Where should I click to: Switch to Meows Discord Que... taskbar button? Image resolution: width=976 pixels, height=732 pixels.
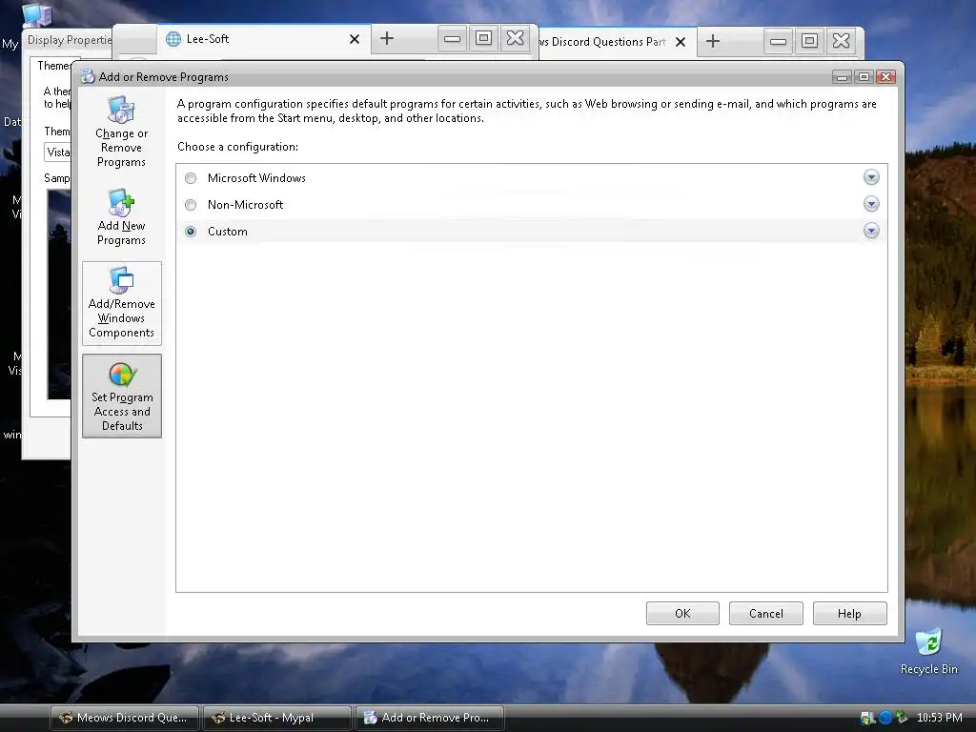coord(125,718)
